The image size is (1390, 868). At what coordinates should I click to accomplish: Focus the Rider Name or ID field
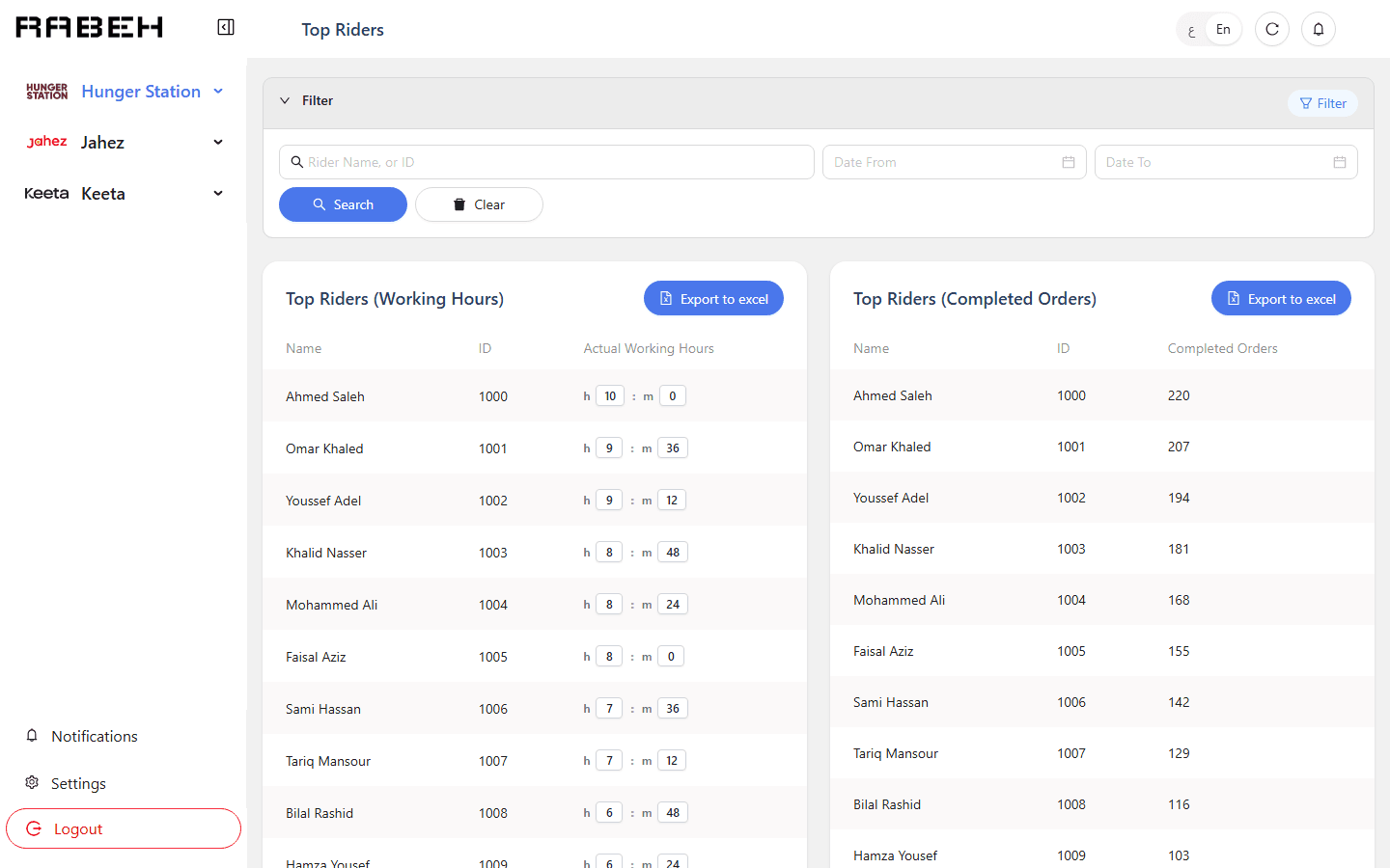pos(546,162)
